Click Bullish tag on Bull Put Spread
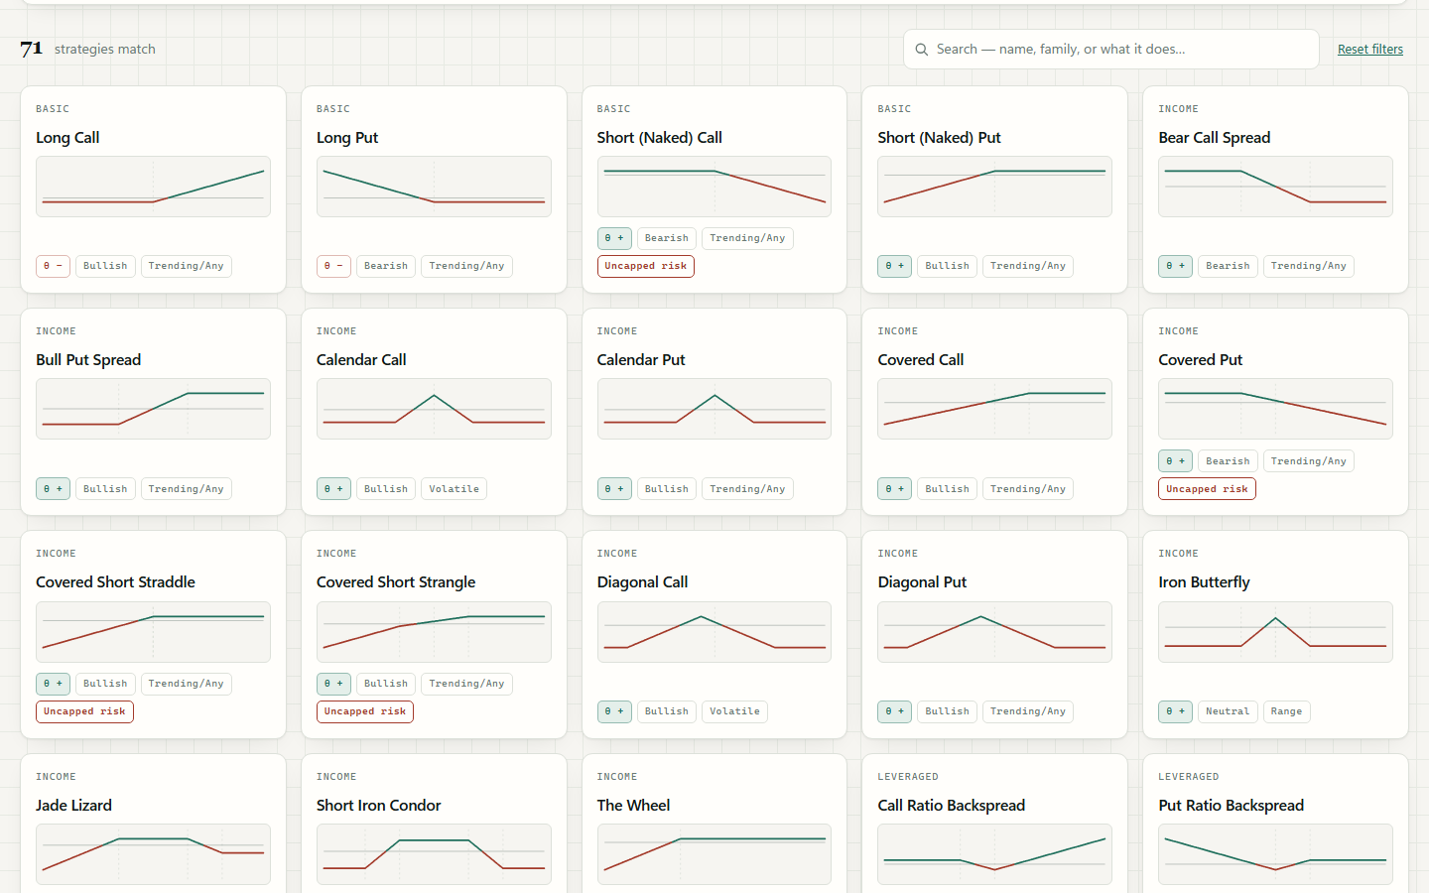This screenshot has width=1429, height=893. (x=105, y=489)
